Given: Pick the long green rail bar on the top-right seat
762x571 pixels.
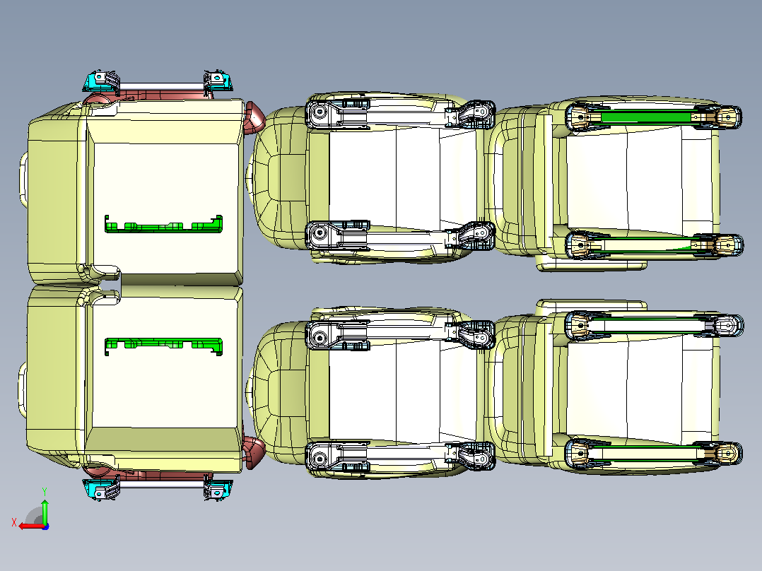Looking at the screenshot, I should pos(646,117).
